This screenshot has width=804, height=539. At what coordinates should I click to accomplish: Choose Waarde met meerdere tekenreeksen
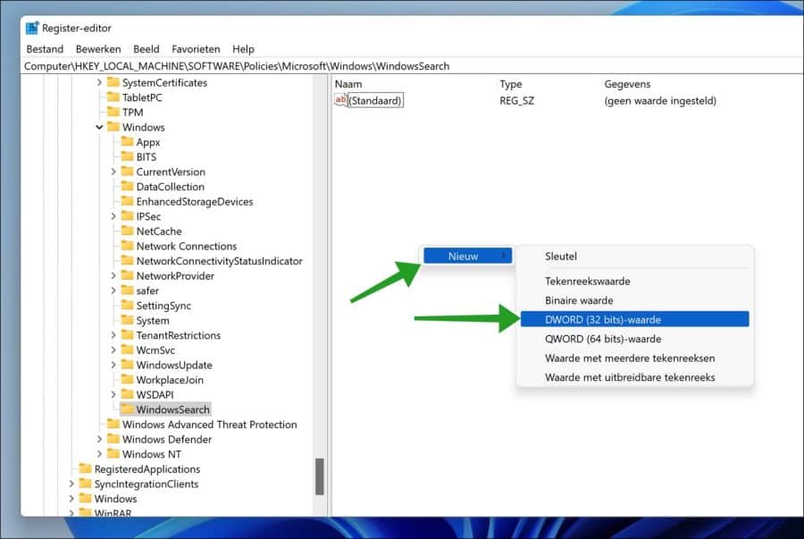click(x=635, y=358)
